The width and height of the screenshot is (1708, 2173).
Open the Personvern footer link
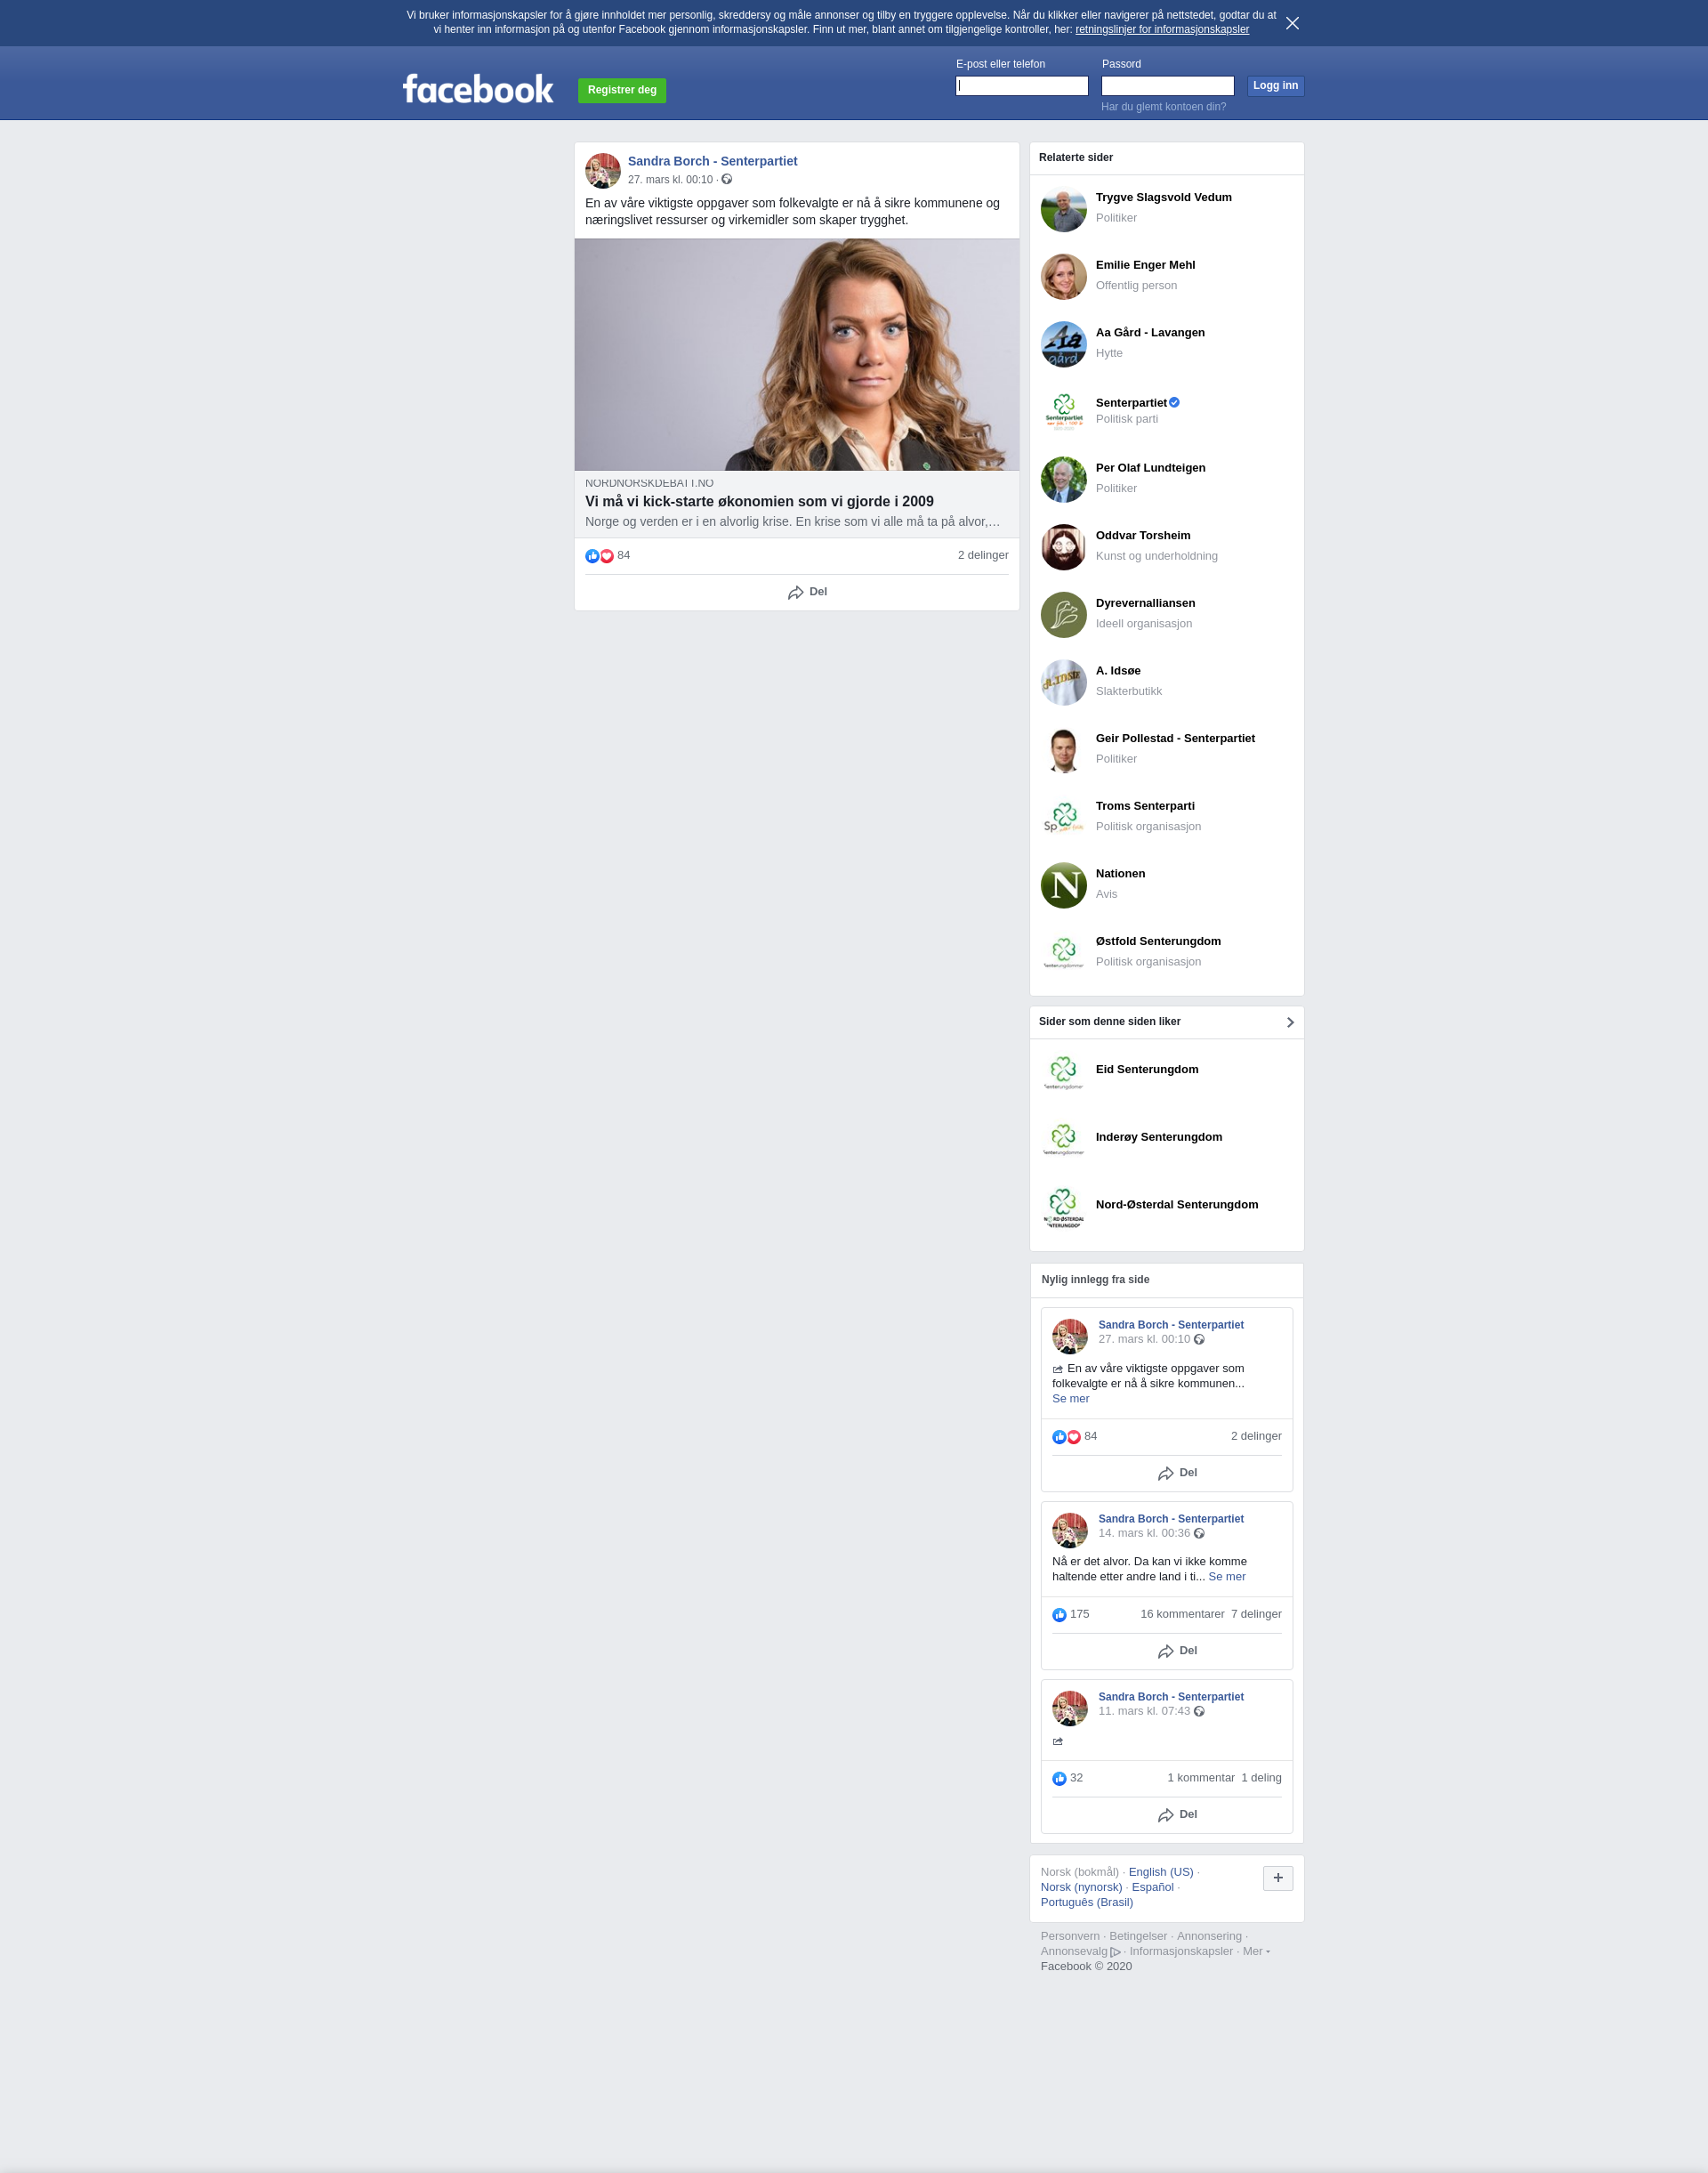click(1069, 1936)
